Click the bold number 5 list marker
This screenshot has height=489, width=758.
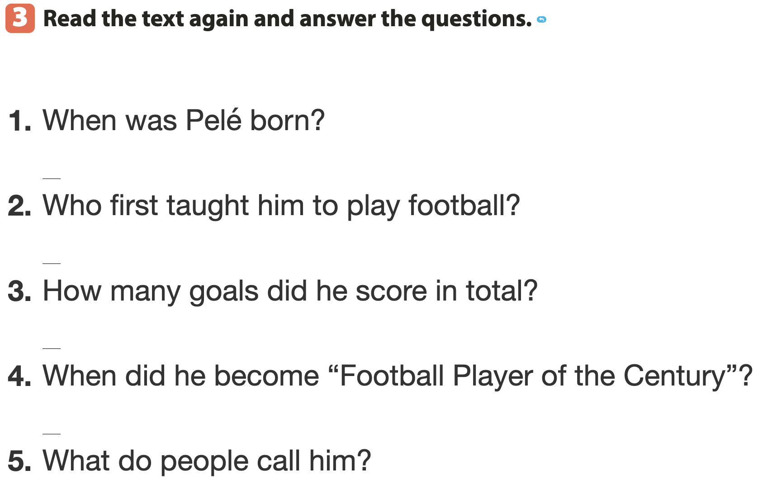(x=19, y=461)
